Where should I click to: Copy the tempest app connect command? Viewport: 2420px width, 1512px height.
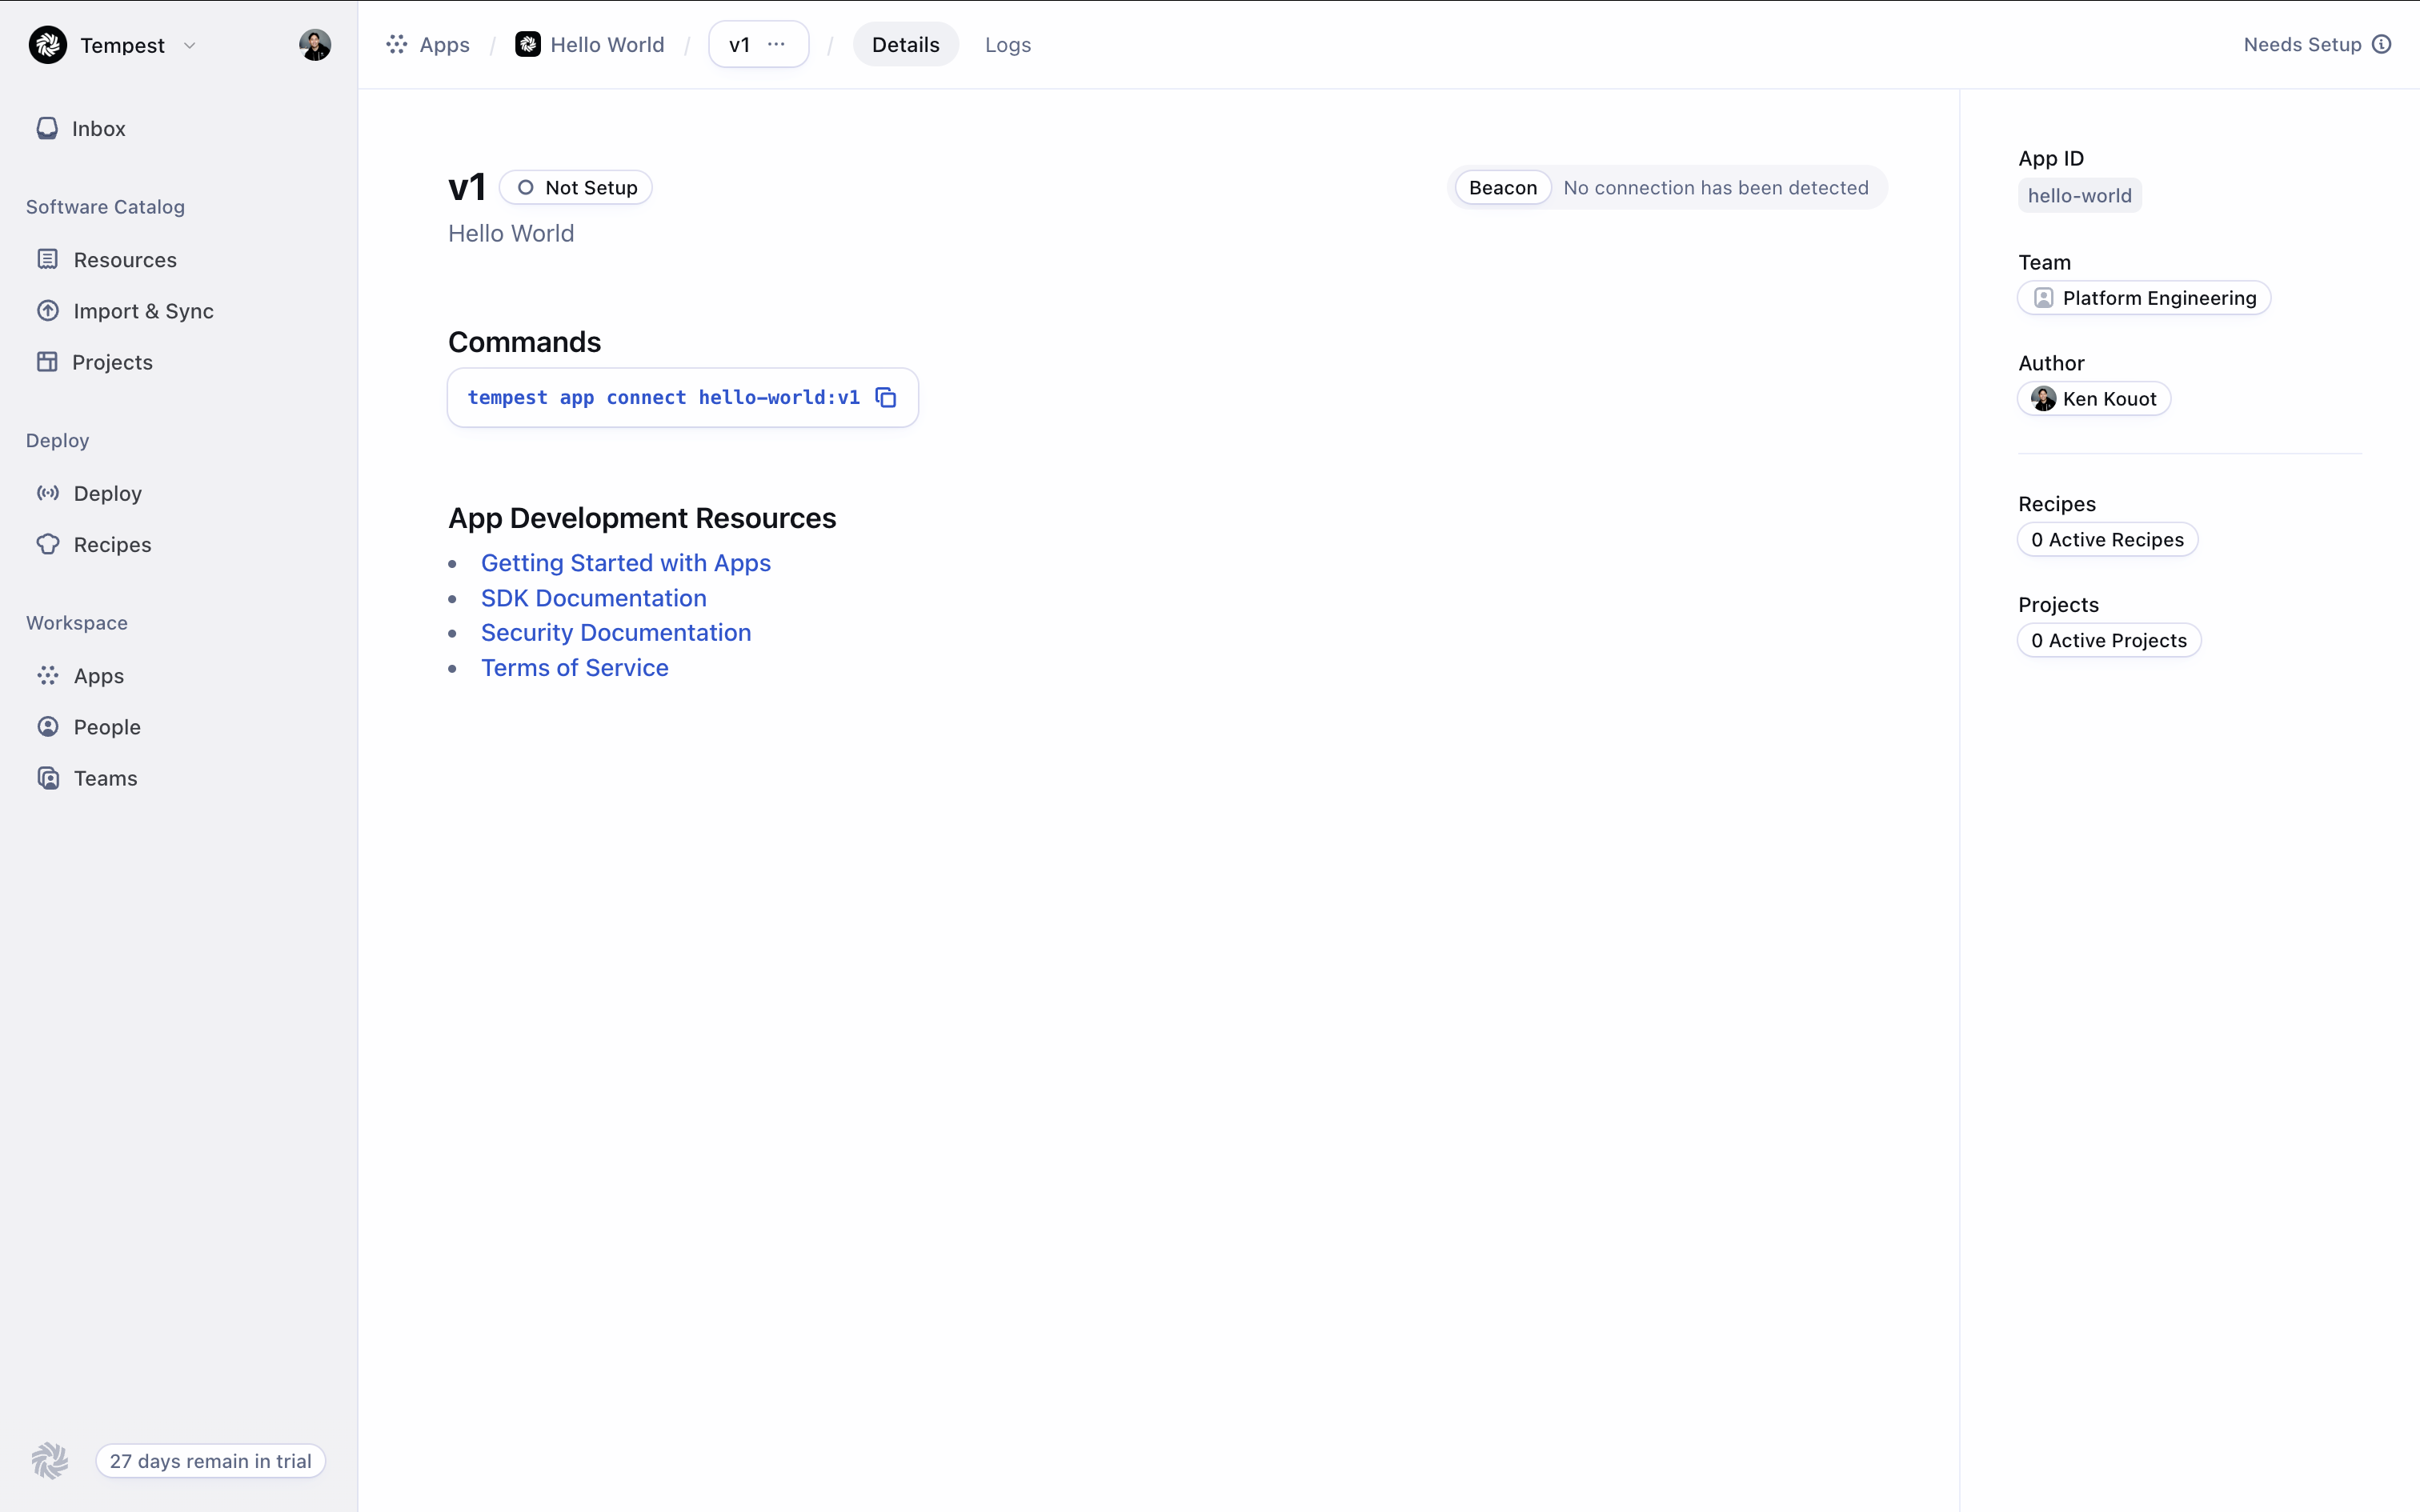point(885,398)
